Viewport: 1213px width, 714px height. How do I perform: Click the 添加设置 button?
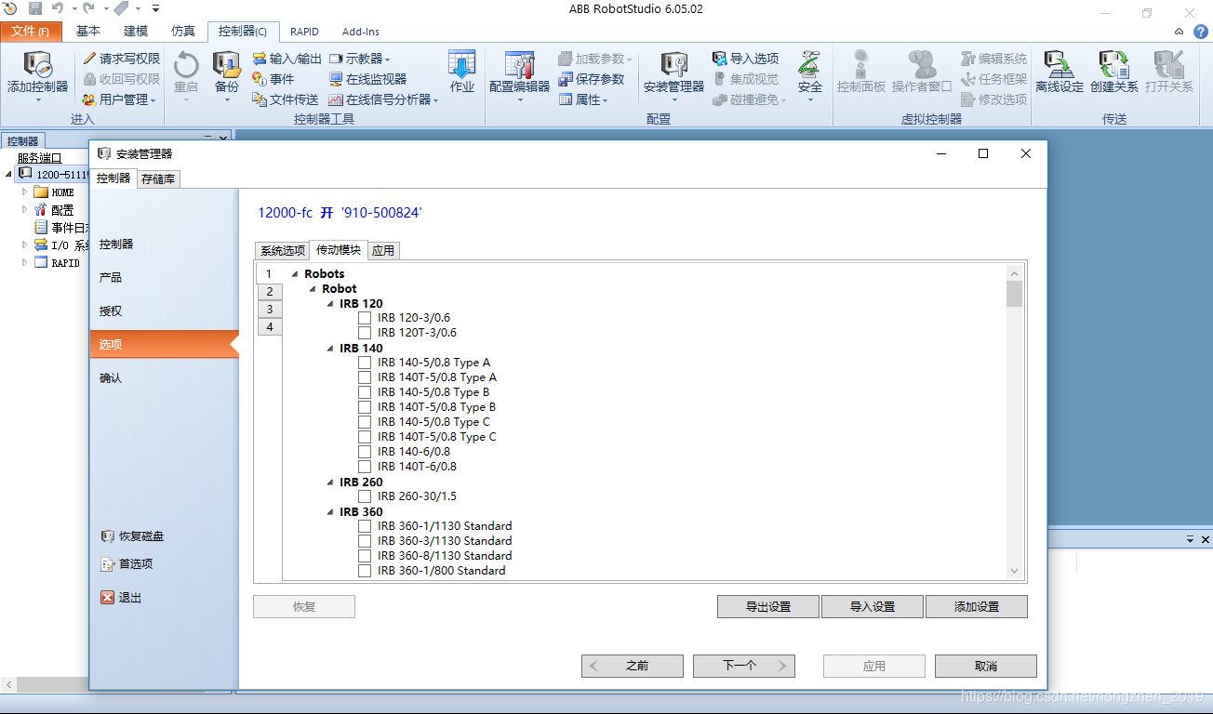pos(977,607)
